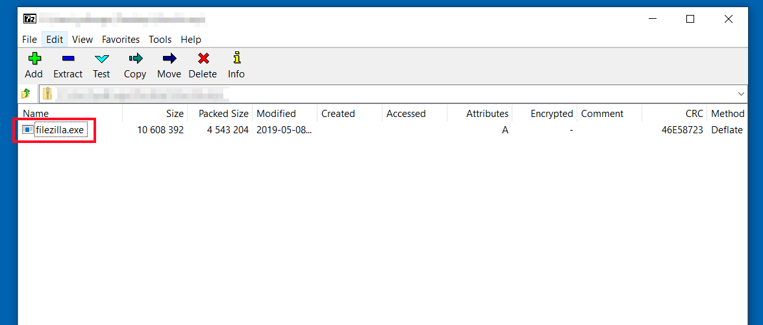Click the Copy arrow toolbar icon
The image size is (763, 325).
point(135,59)
